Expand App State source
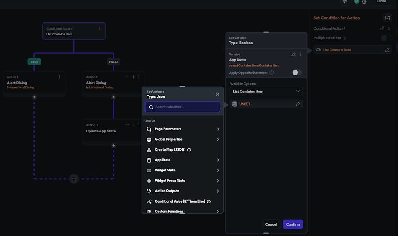398x236 pixels. tap(183, 160)
